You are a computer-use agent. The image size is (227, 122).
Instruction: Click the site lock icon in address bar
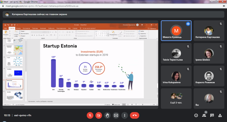pyautogui.click(x=3, y=6)
